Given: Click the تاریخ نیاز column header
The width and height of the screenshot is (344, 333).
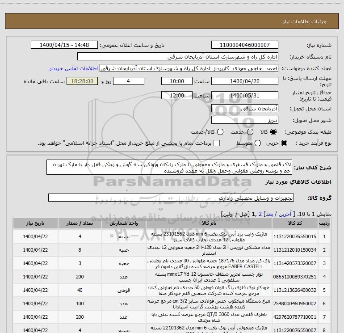Looking at the screenshot, I should tap(35, 223).
